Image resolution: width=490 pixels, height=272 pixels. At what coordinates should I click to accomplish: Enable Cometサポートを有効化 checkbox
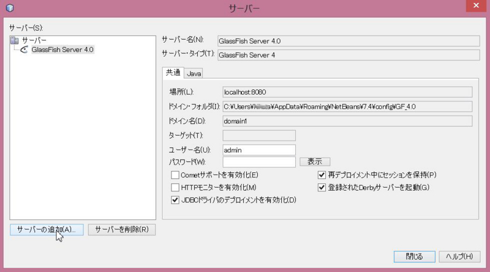pyautogui.click(x=175, y=175)
